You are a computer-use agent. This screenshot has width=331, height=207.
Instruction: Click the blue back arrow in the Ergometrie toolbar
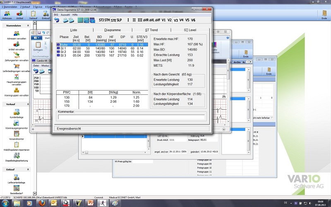[x=57, y=20]
